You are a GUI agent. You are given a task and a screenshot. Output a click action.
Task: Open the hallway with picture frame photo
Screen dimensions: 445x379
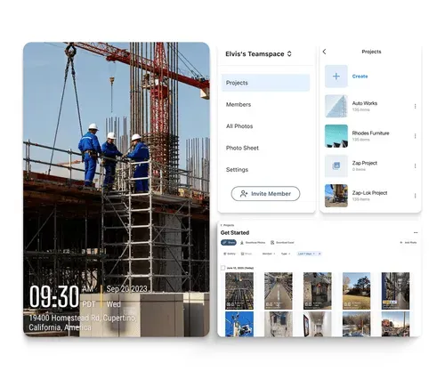click(x=317, y=324)
